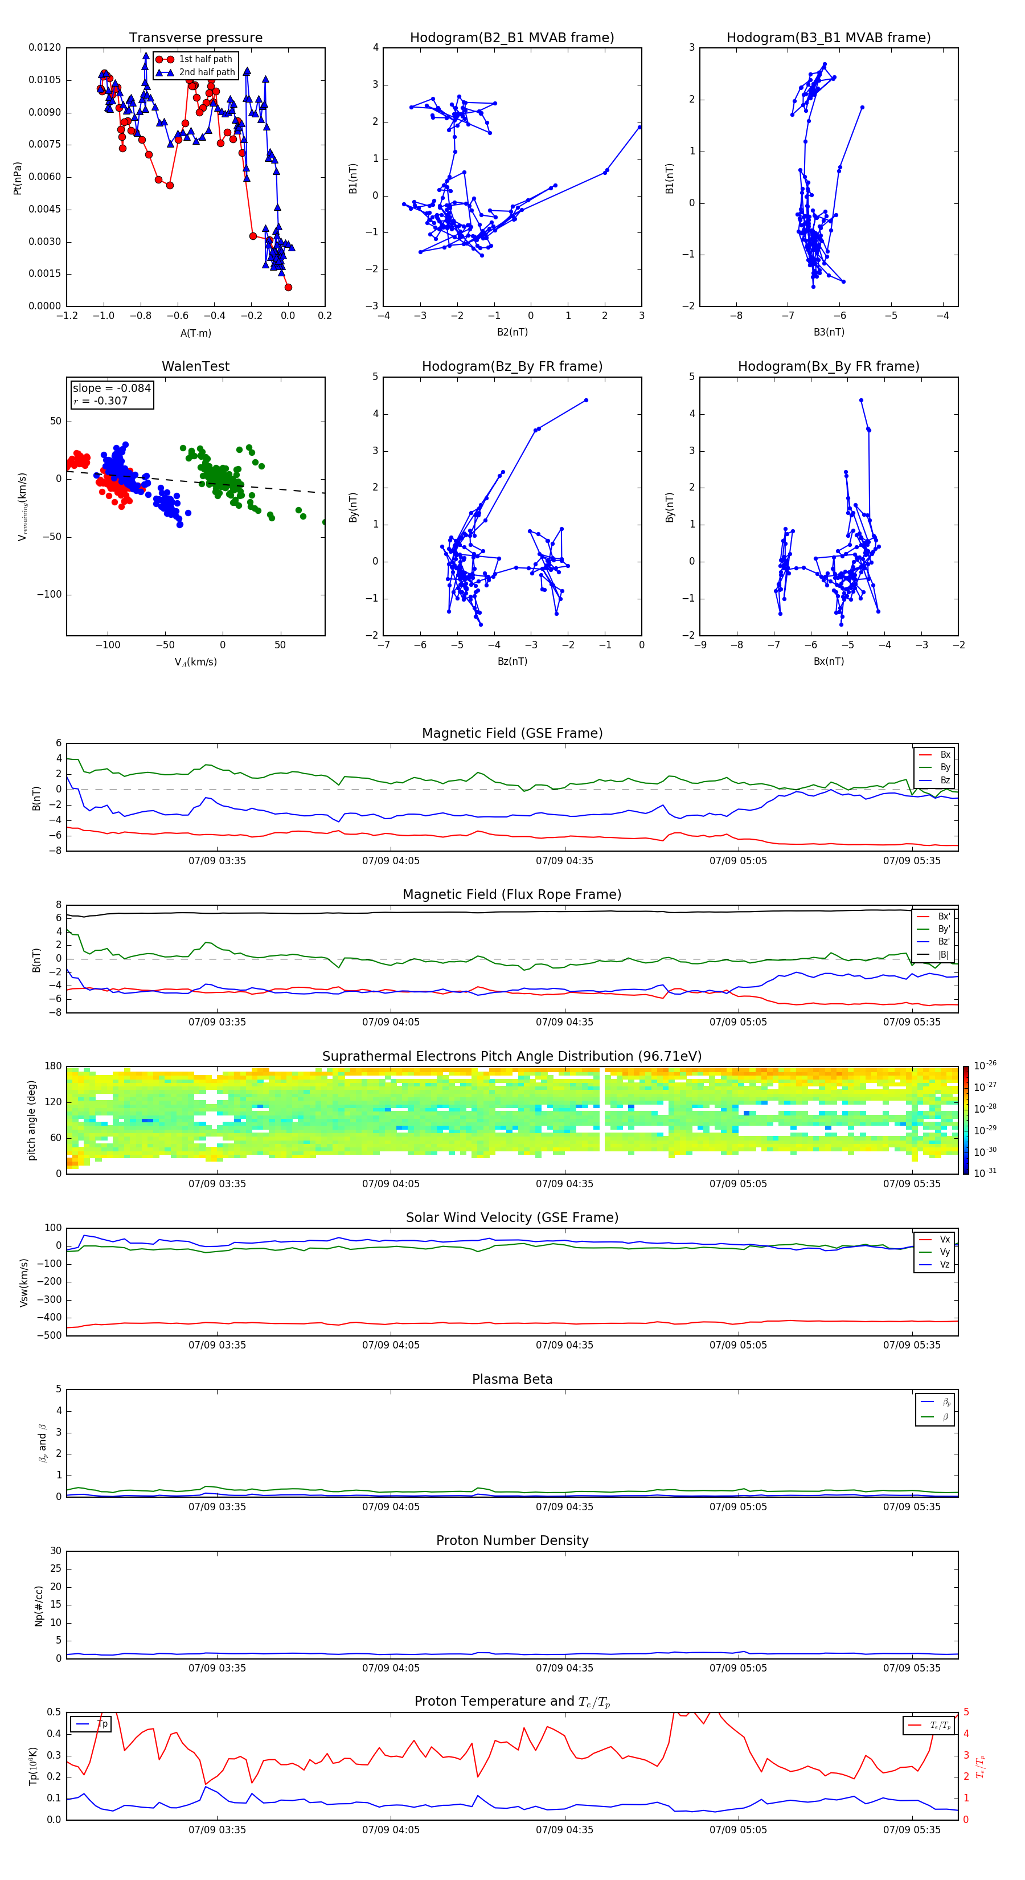Click the 'Bx(nT)' x-axis label

[x=829, y=661]
